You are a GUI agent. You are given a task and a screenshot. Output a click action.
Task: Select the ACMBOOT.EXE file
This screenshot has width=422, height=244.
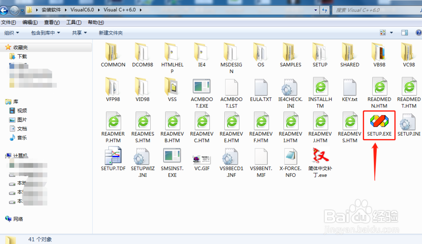[x=202, y=93]
